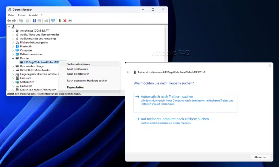The image size is (279, 167).
Task: Click the Grafikkarten icon in the tree
Action: (x=17, y=82)
